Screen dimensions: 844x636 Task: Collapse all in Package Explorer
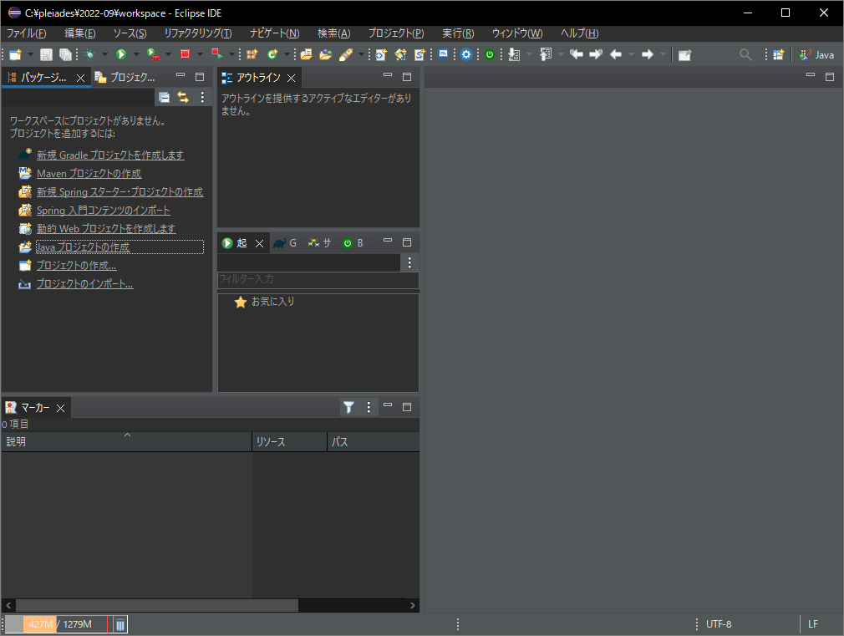pyautogui.click(x=164, y=97)
